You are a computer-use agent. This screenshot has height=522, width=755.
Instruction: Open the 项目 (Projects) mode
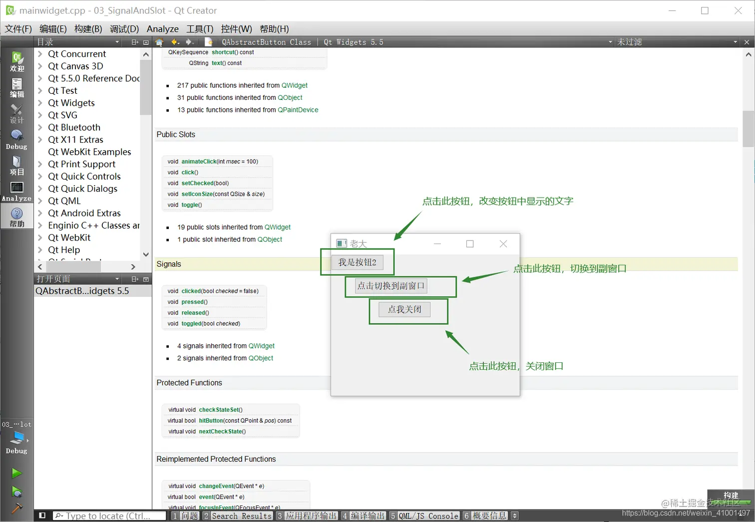point(16,166)
